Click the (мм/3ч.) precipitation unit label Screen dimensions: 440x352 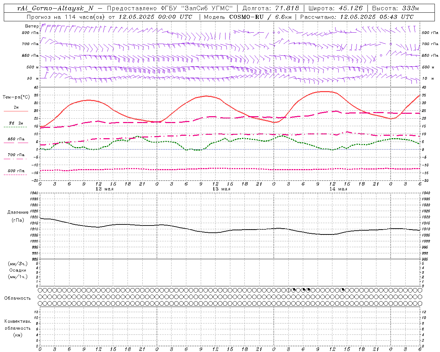18,264
